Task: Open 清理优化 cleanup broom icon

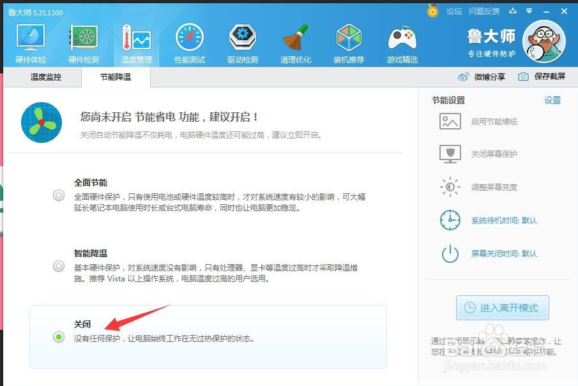Action: coord(296,37)
